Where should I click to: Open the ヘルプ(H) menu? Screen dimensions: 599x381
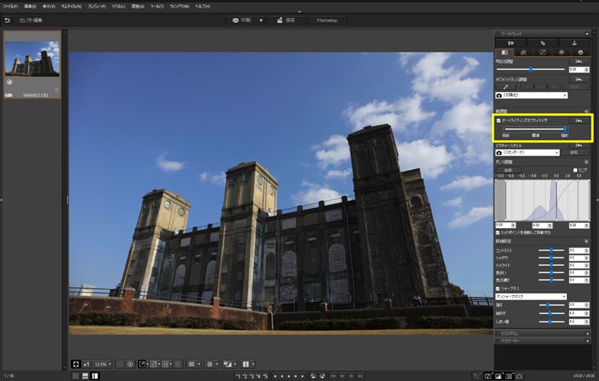pyautogui.click(x=203, y=7)
